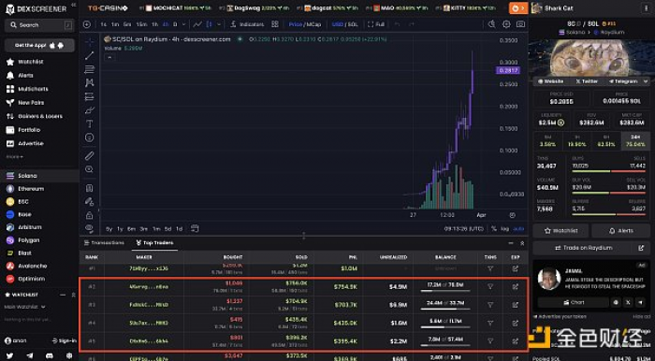The image size is (655, 361).
Task: Toggle USD / SOL price denomination
Action: 345,24
